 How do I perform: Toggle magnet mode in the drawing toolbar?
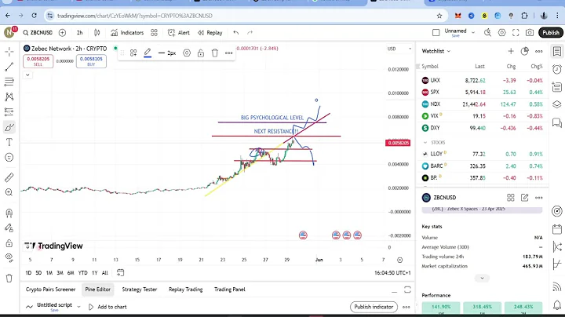coord(9,213)
